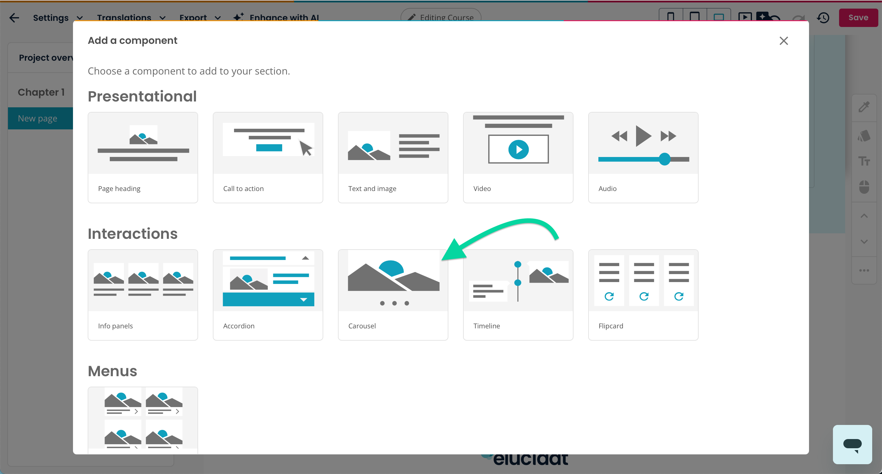
Task: Open the chat support widget
Action: click(x=852, y=444)
